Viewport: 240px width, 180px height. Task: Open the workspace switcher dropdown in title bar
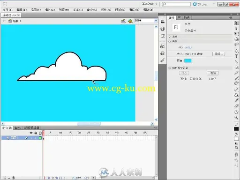tap(150, 4)
